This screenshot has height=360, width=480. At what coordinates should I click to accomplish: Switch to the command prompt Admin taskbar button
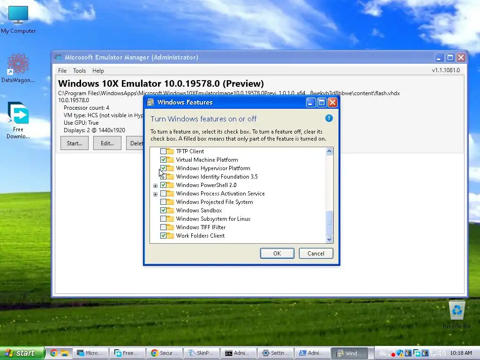coord(238,353)
